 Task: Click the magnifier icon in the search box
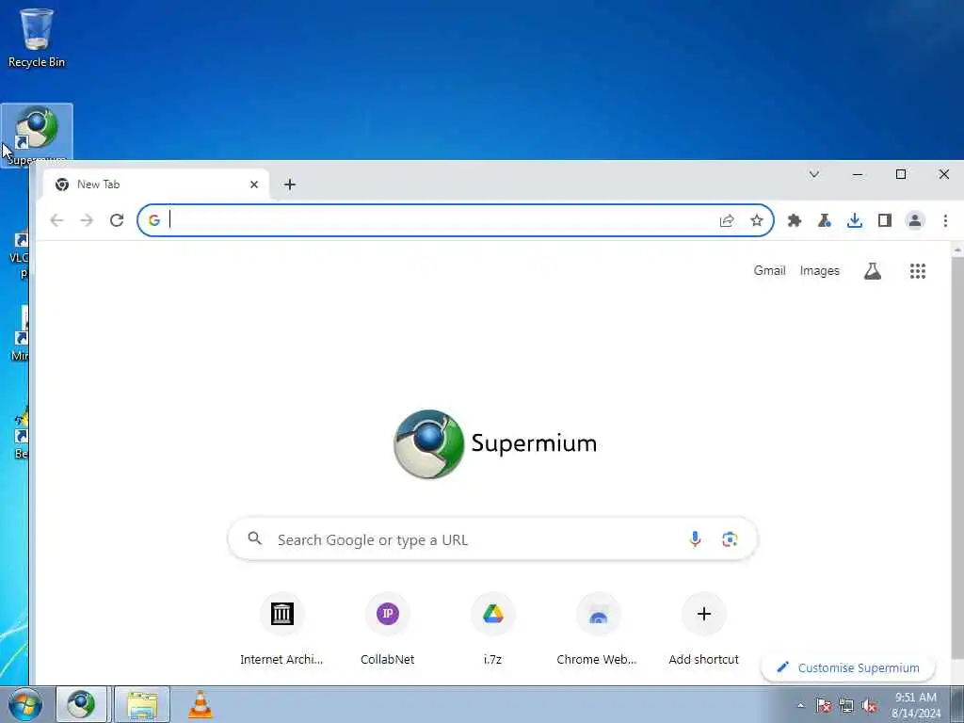coord(254,539)
